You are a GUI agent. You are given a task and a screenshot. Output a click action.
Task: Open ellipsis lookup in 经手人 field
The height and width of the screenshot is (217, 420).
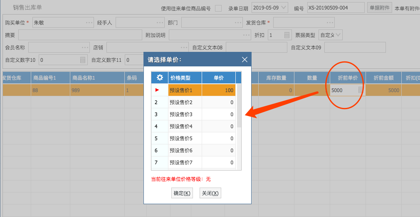[160, 23]
